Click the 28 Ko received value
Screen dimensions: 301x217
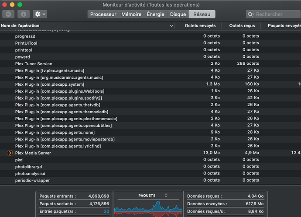click(x=253, y=132)
